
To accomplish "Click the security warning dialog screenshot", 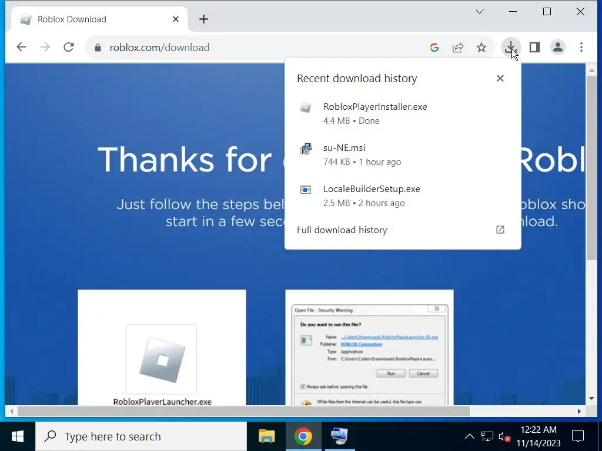I will tap(369, 355).
